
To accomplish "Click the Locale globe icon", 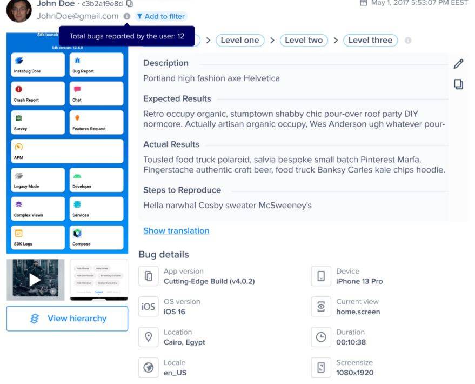I will 149,368.
